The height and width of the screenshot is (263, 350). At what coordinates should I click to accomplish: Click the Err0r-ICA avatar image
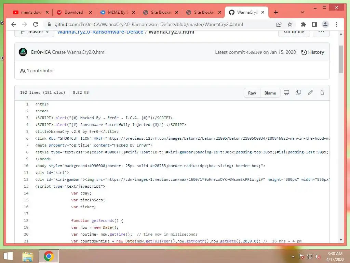[x=23, y=52]
